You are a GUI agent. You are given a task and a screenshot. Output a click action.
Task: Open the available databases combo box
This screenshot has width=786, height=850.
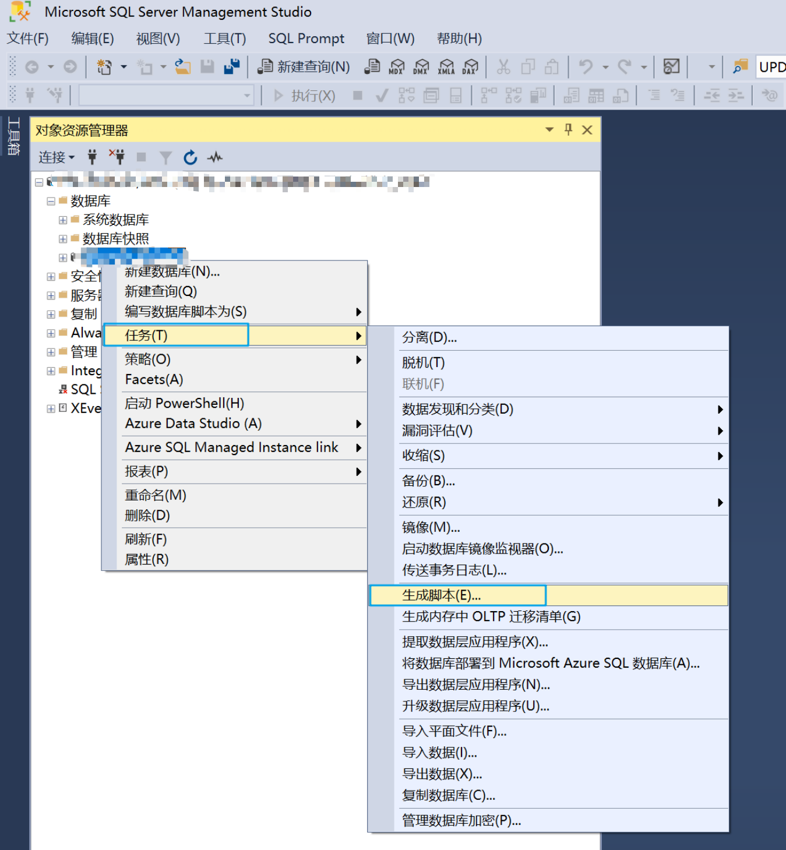pyautogui.click(x=167, y=95)
